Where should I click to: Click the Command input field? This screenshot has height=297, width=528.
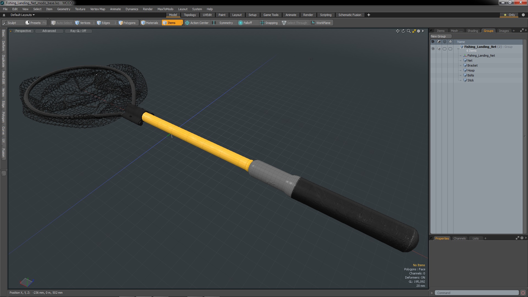point(476,293)
